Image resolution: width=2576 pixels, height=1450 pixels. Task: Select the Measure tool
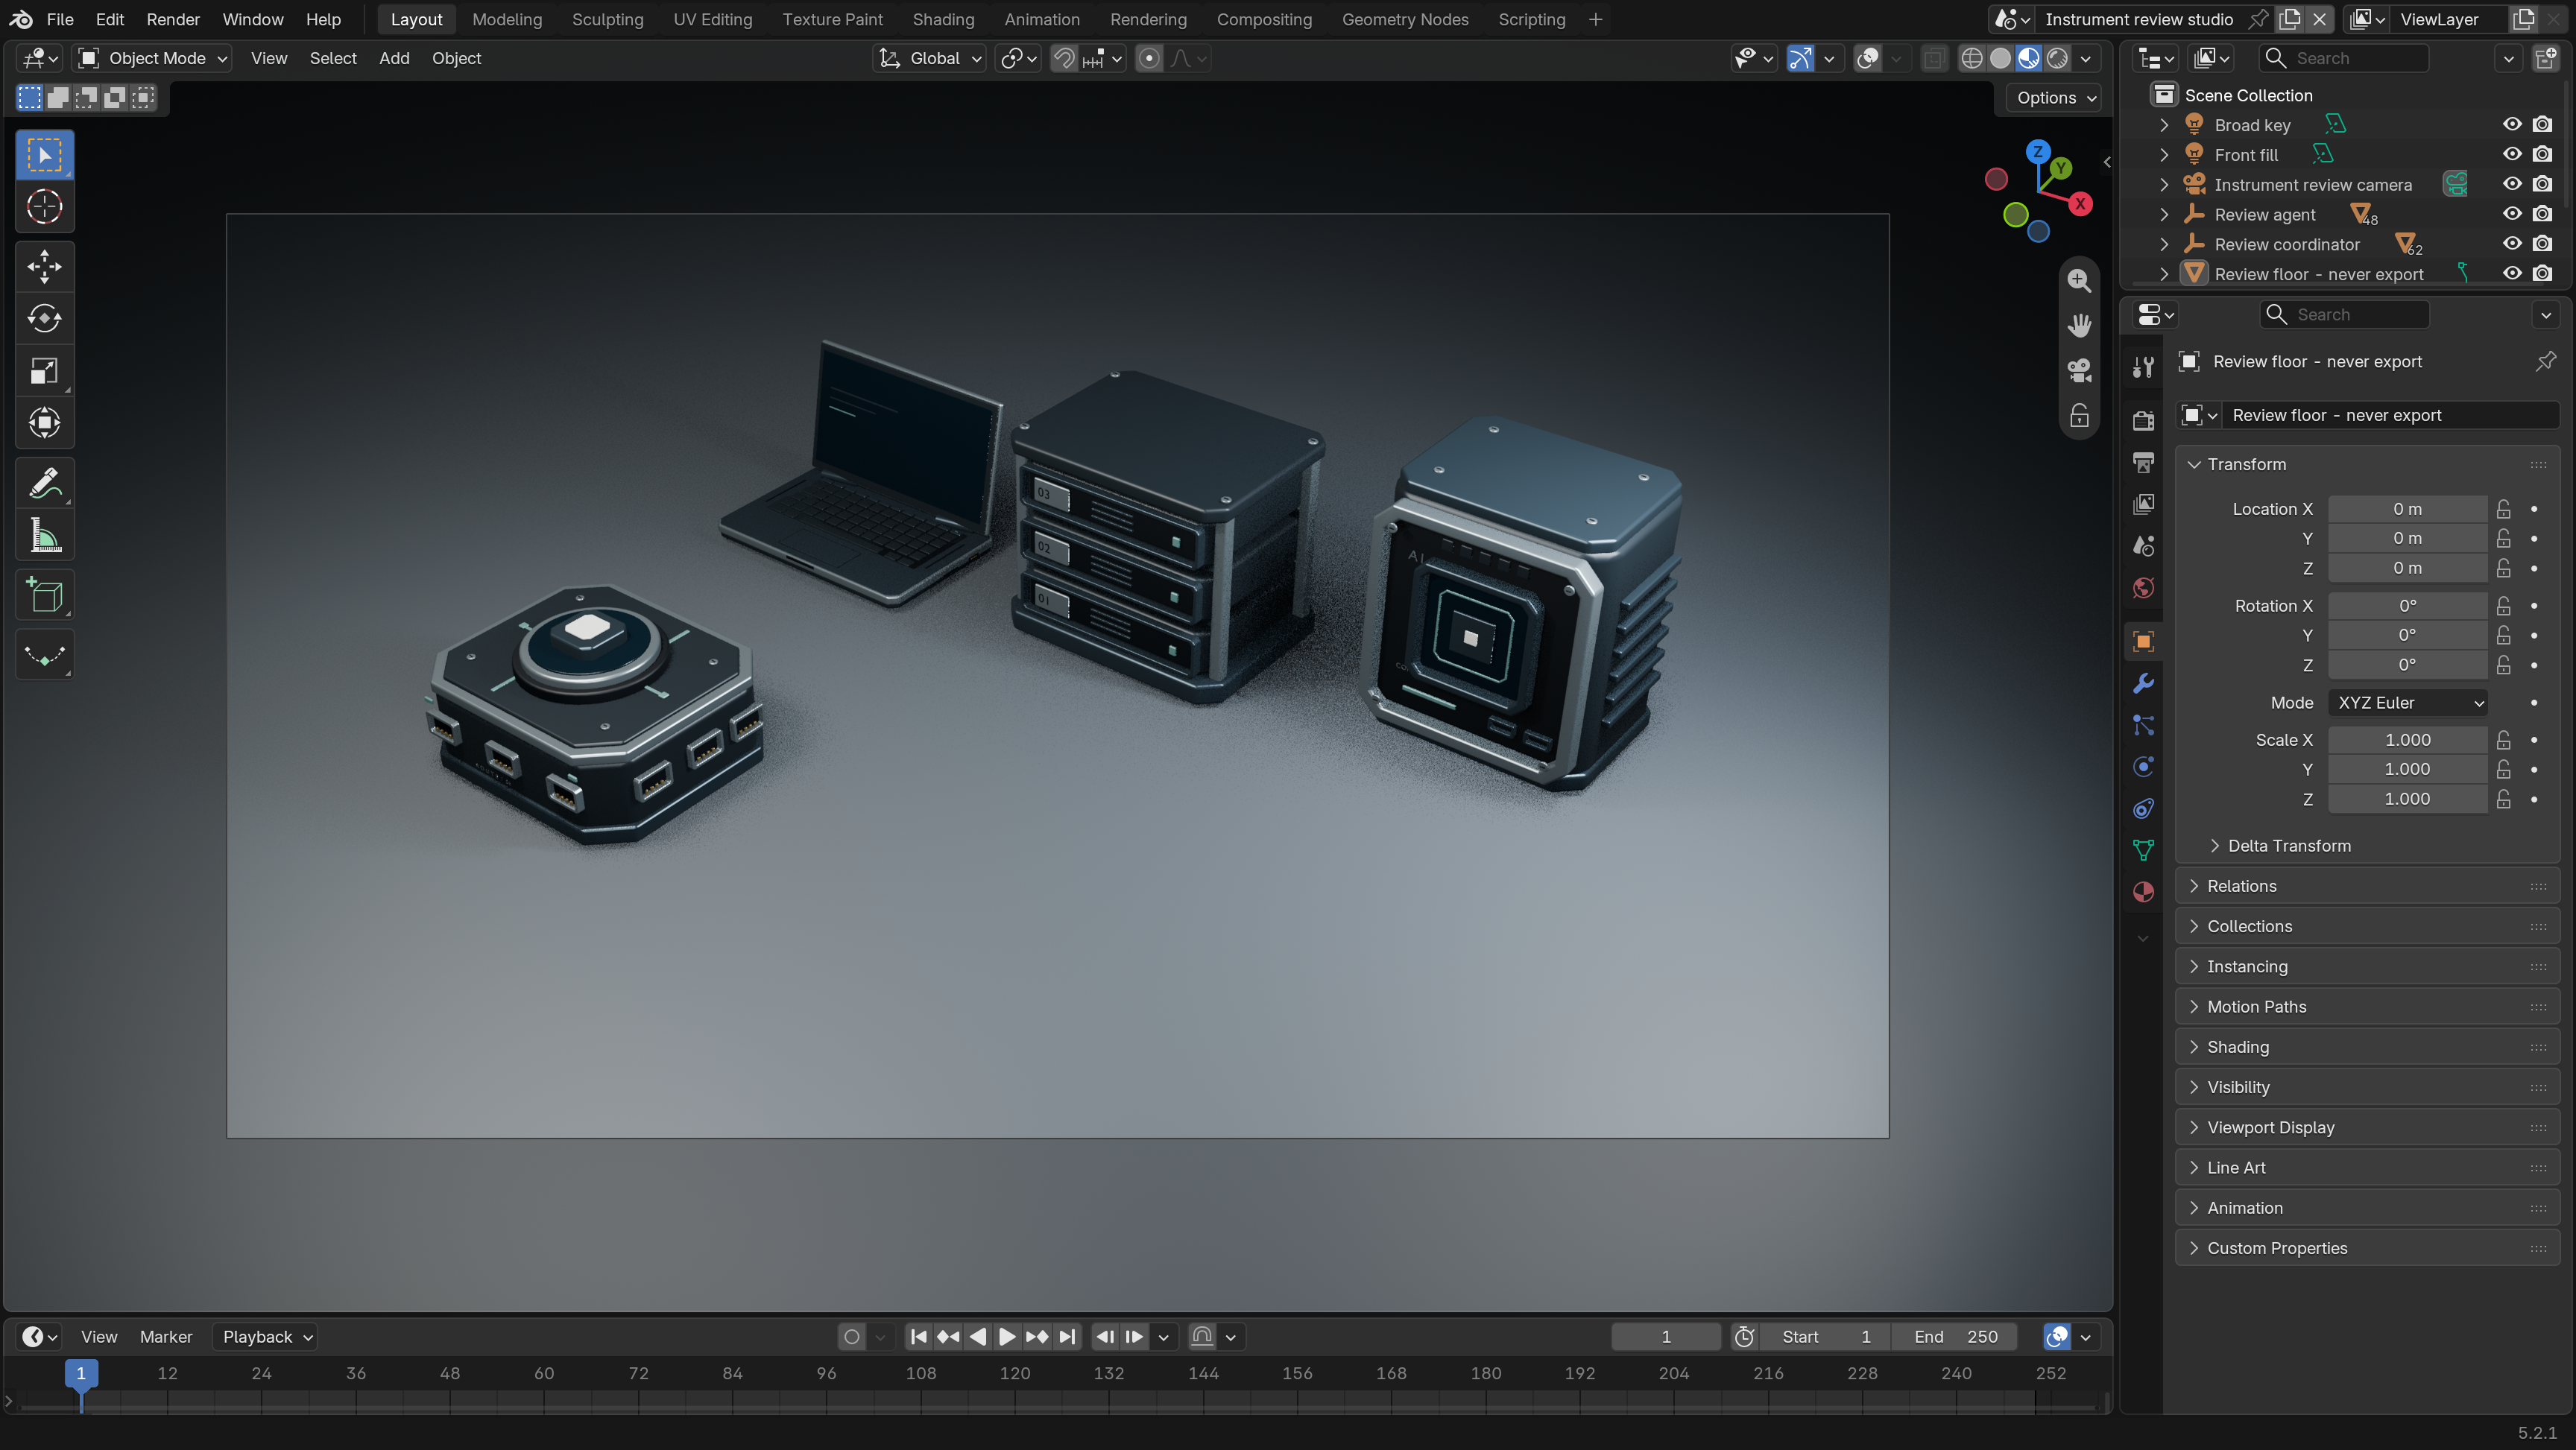(x=45, y=536)
